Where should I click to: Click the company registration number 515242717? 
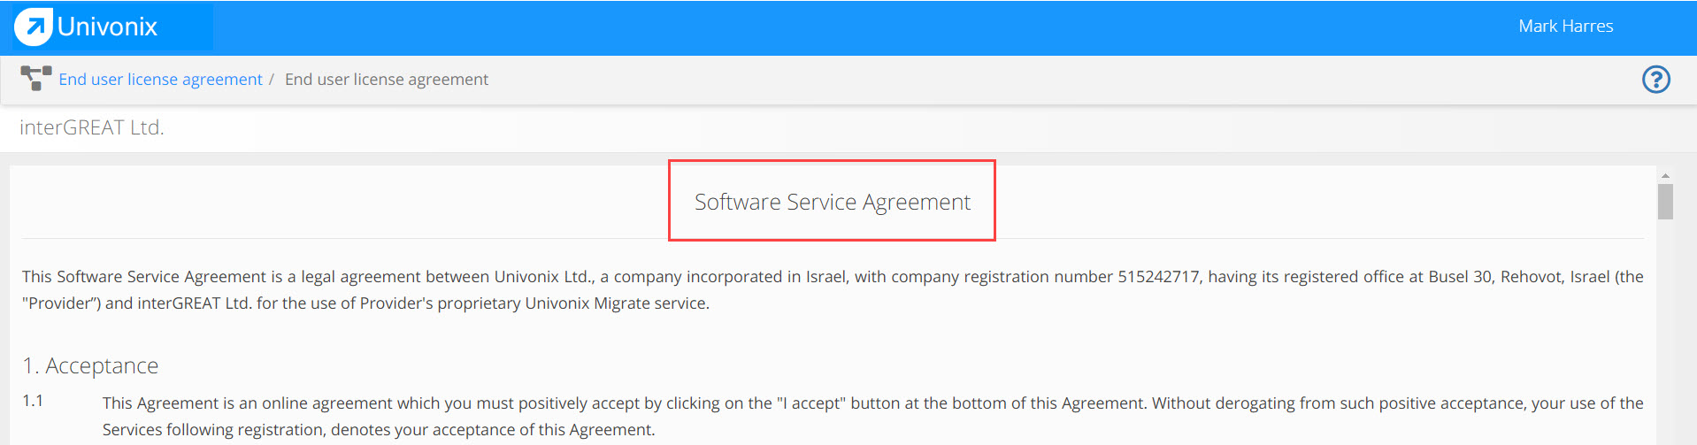point(1158,277)
